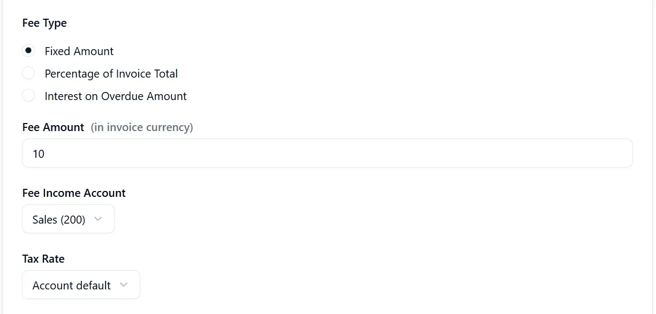Click the chevron on the Sales (200) dropdown
The width and height of the screenshot is (656, 314).
98,219
